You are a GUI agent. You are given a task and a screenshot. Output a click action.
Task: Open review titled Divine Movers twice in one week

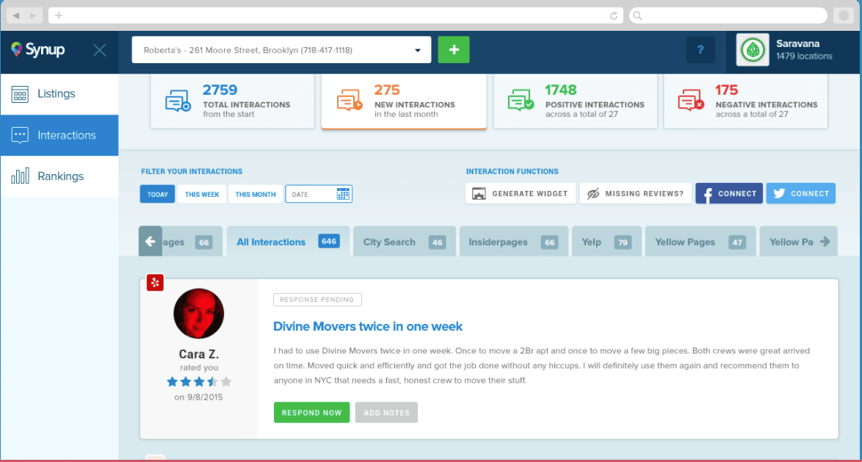[x=368, y=326]
